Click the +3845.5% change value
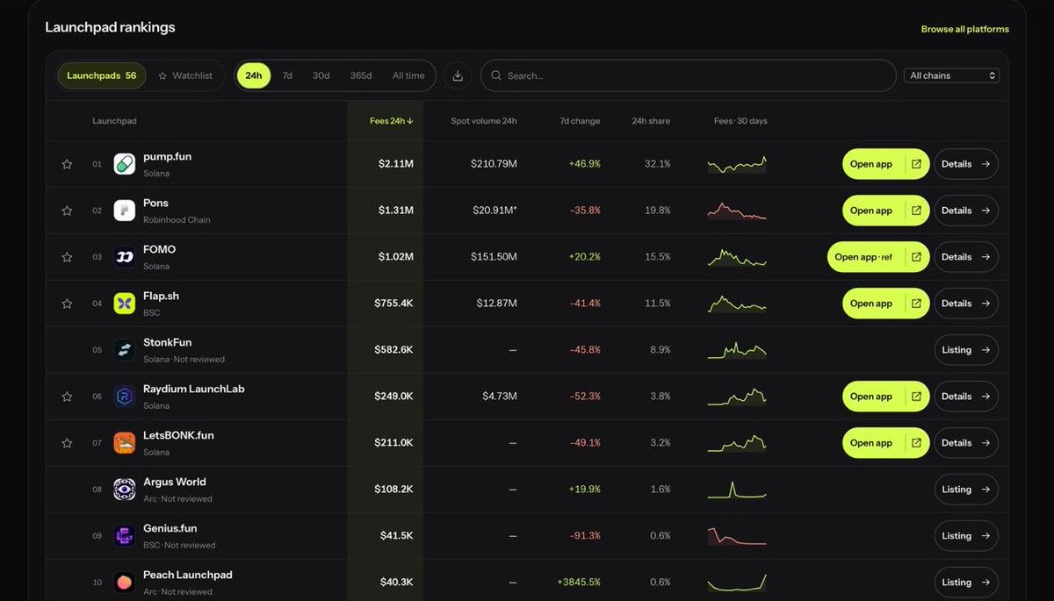 coord(579,583)
